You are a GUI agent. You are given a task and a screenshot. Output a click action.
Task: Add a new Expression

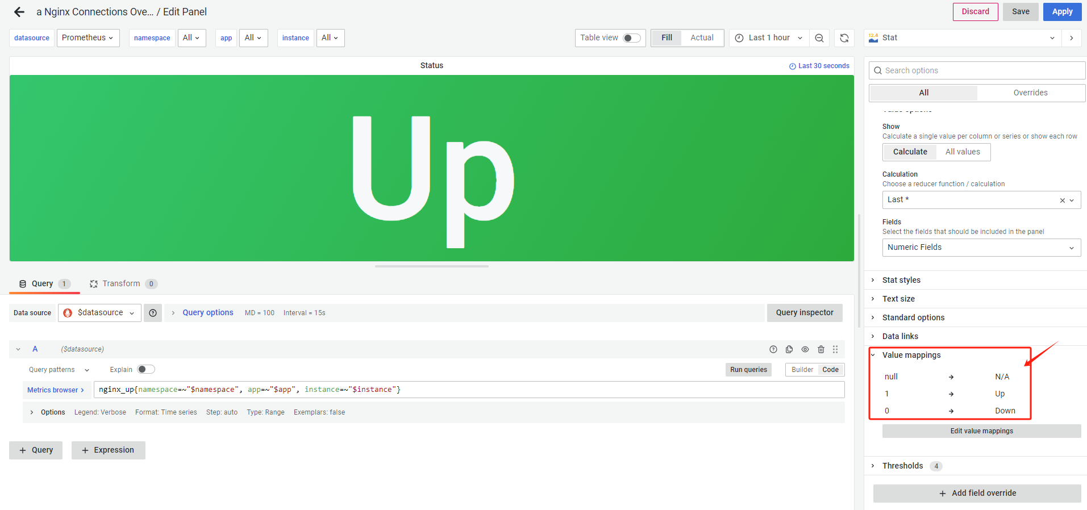click(x=108, y=450)
